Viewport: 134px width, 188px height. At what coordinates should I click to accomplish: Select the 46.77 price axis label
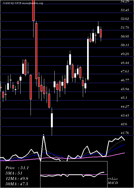coord(125,80)
